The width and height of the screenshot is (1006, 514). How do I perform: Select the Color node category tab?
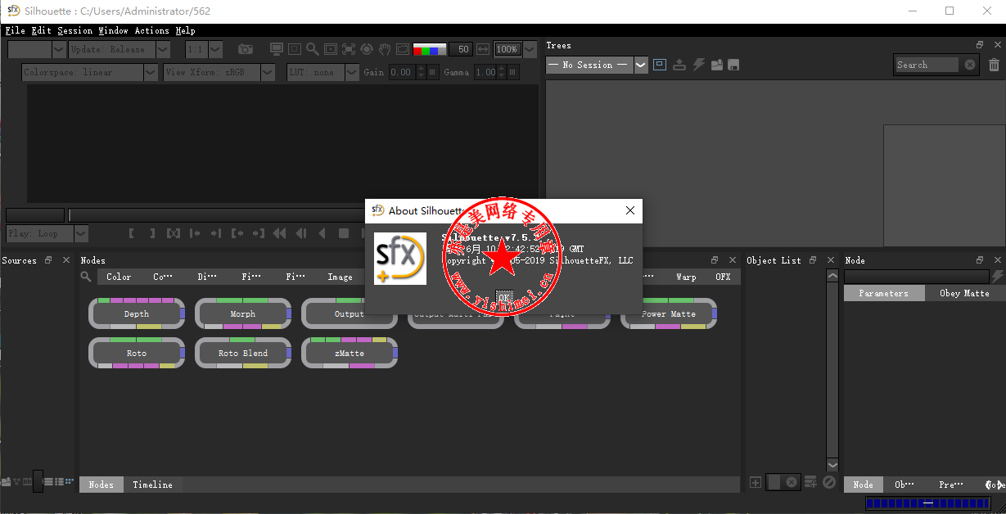click(x=119, y=277)
